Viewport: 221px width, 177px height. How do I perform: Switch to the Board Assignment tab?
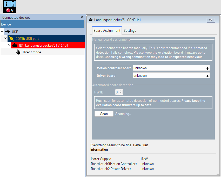tap(107, 30)
